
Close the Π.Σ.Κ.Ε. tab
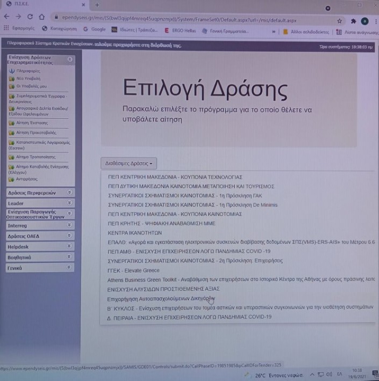(x=83, y=5)
